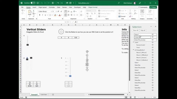Open Selection pane options dropdown arrow
This screenshot has width=177, height=99.
coord(151,27)
